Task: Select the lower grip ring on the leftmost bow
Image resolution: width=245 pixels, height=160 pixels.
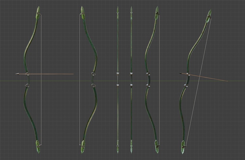Action: click(27, 86)
